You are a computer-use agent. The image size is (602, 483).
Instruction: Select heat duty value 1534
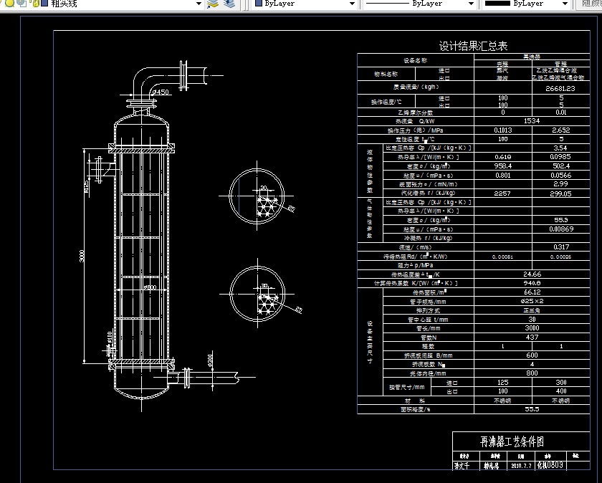coord(532,121)
